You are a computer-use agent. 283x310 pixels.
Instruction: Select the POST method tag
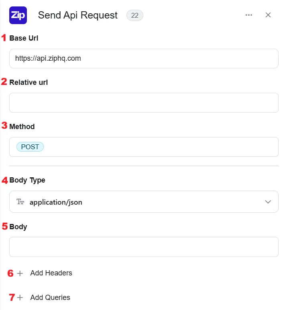point(30,147)
